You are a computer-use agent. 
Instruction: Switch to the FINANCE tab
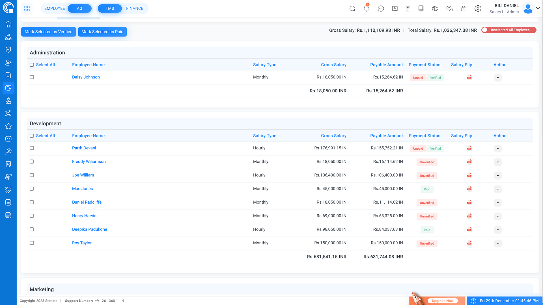[x=135, y=8]
